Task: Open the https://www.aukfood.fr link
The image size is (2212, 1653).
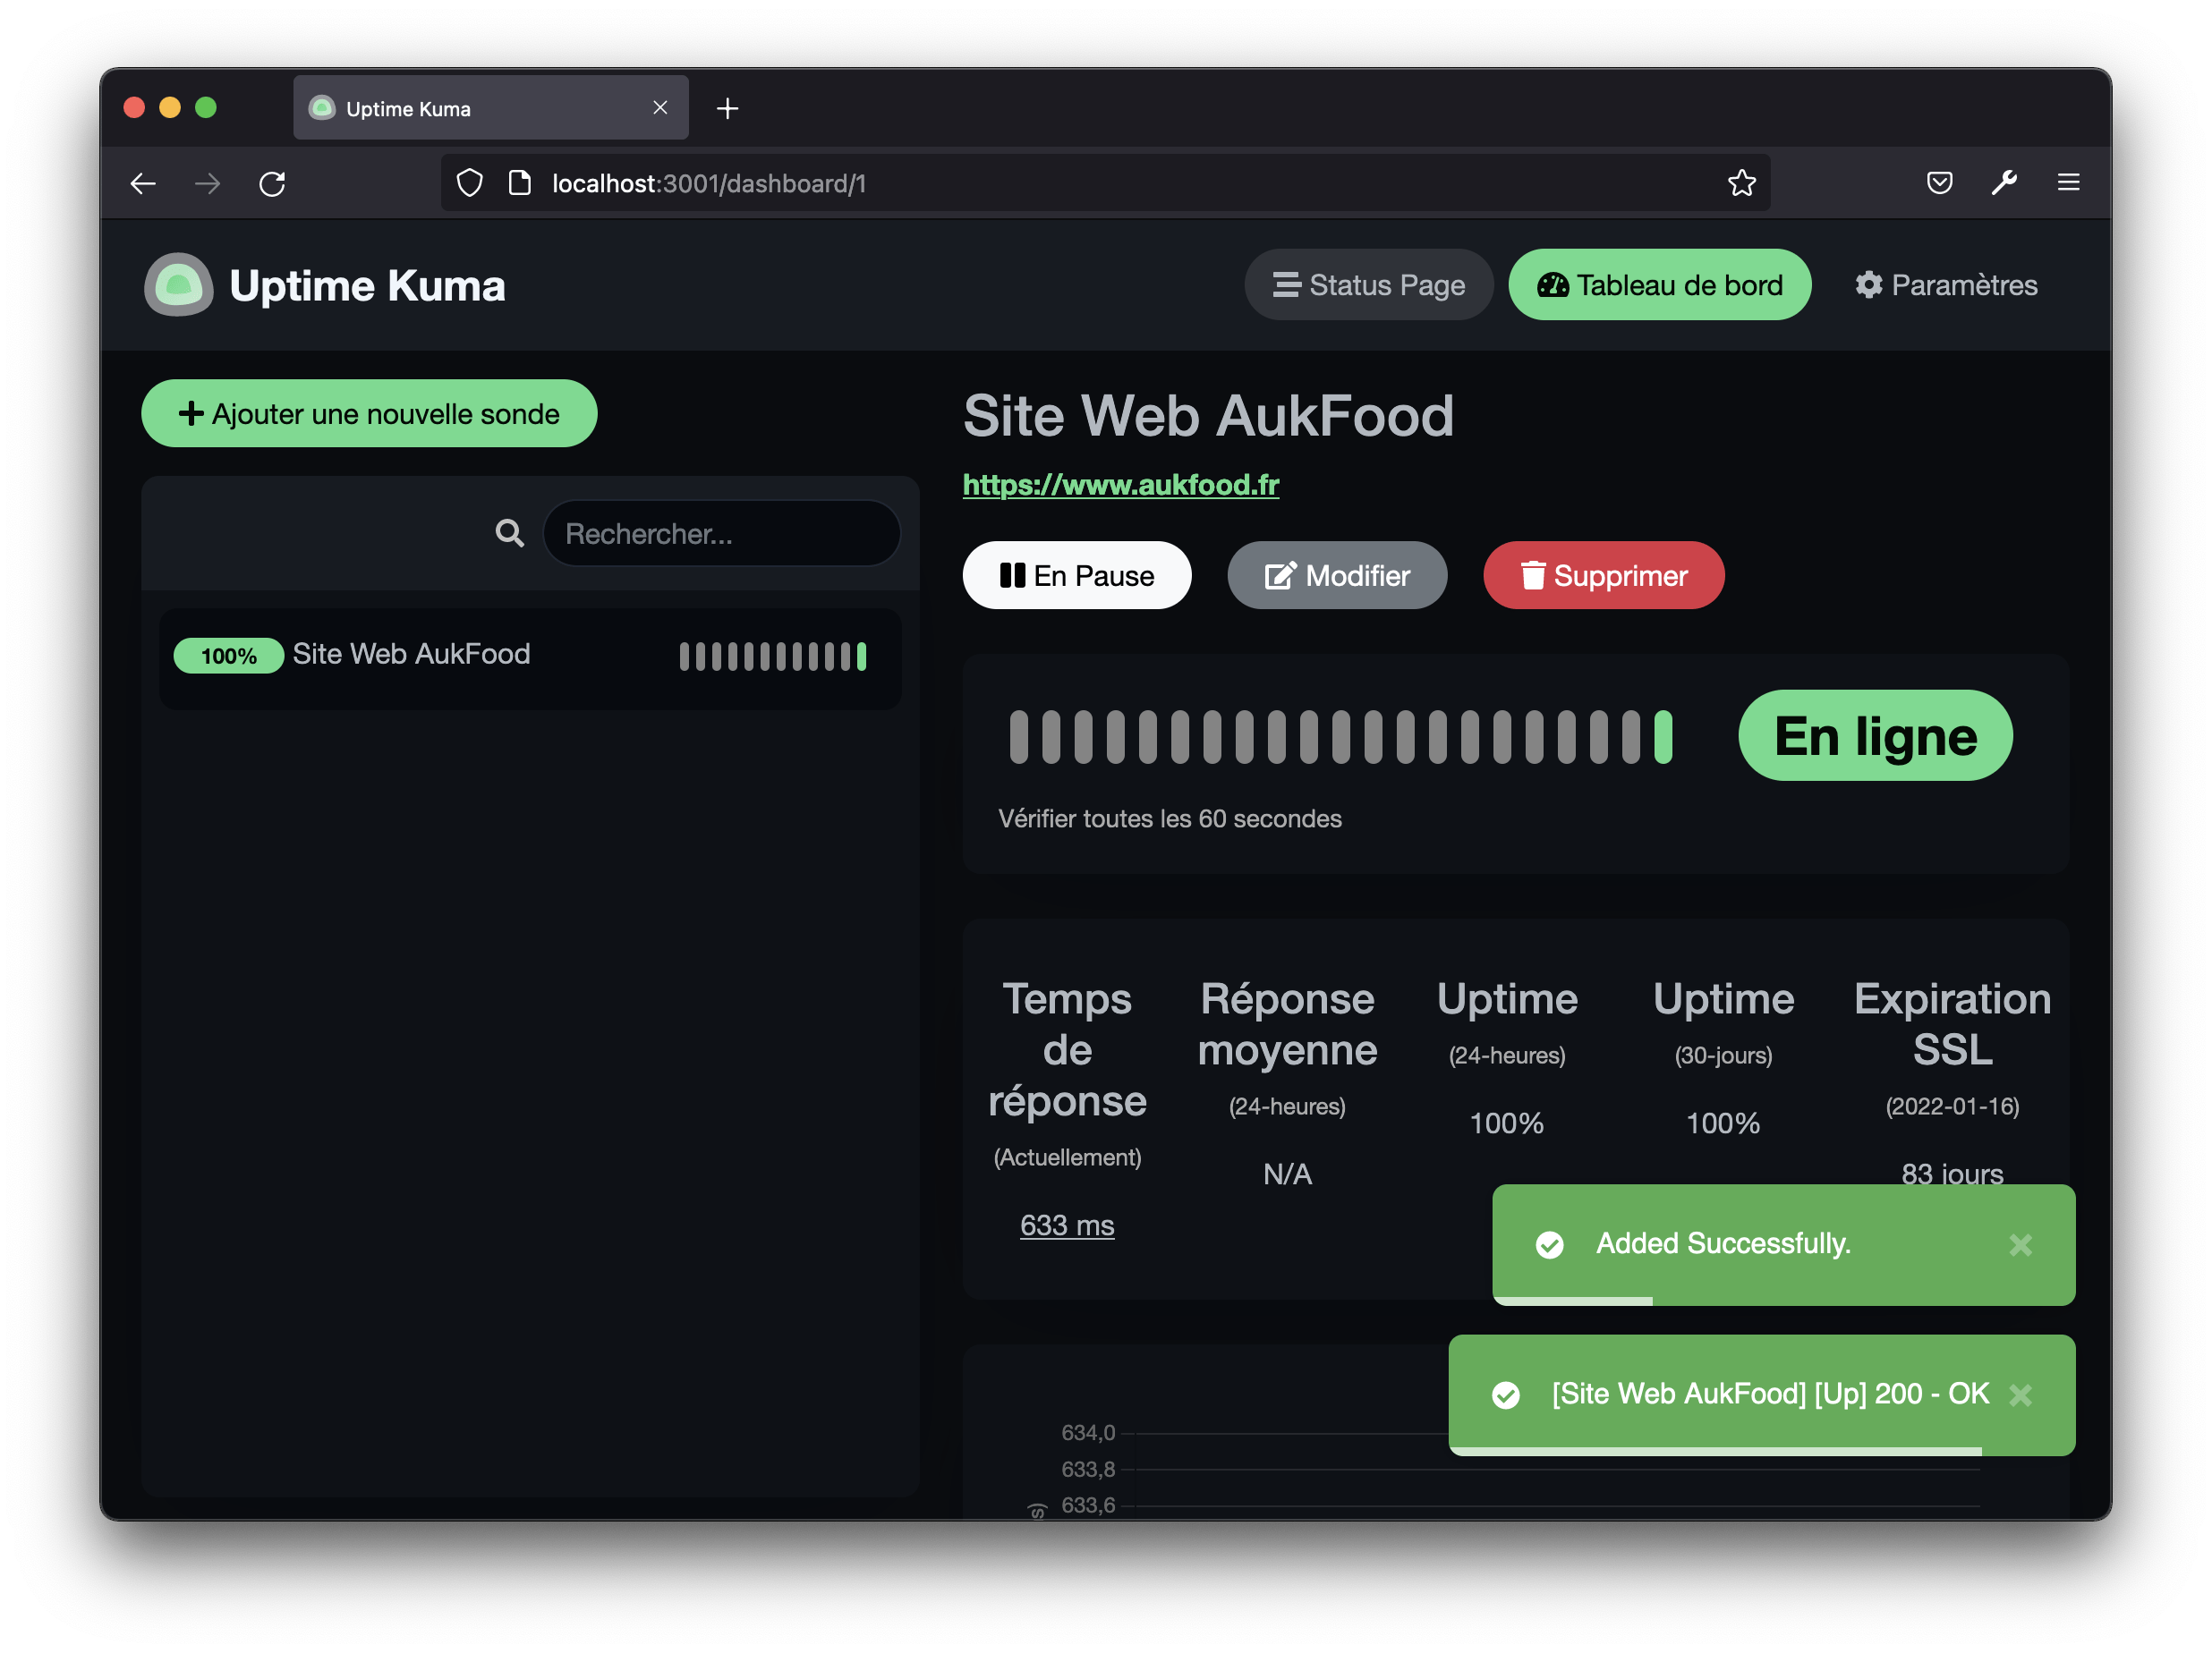Action: pyautogui.click(x=1121, y=486)
